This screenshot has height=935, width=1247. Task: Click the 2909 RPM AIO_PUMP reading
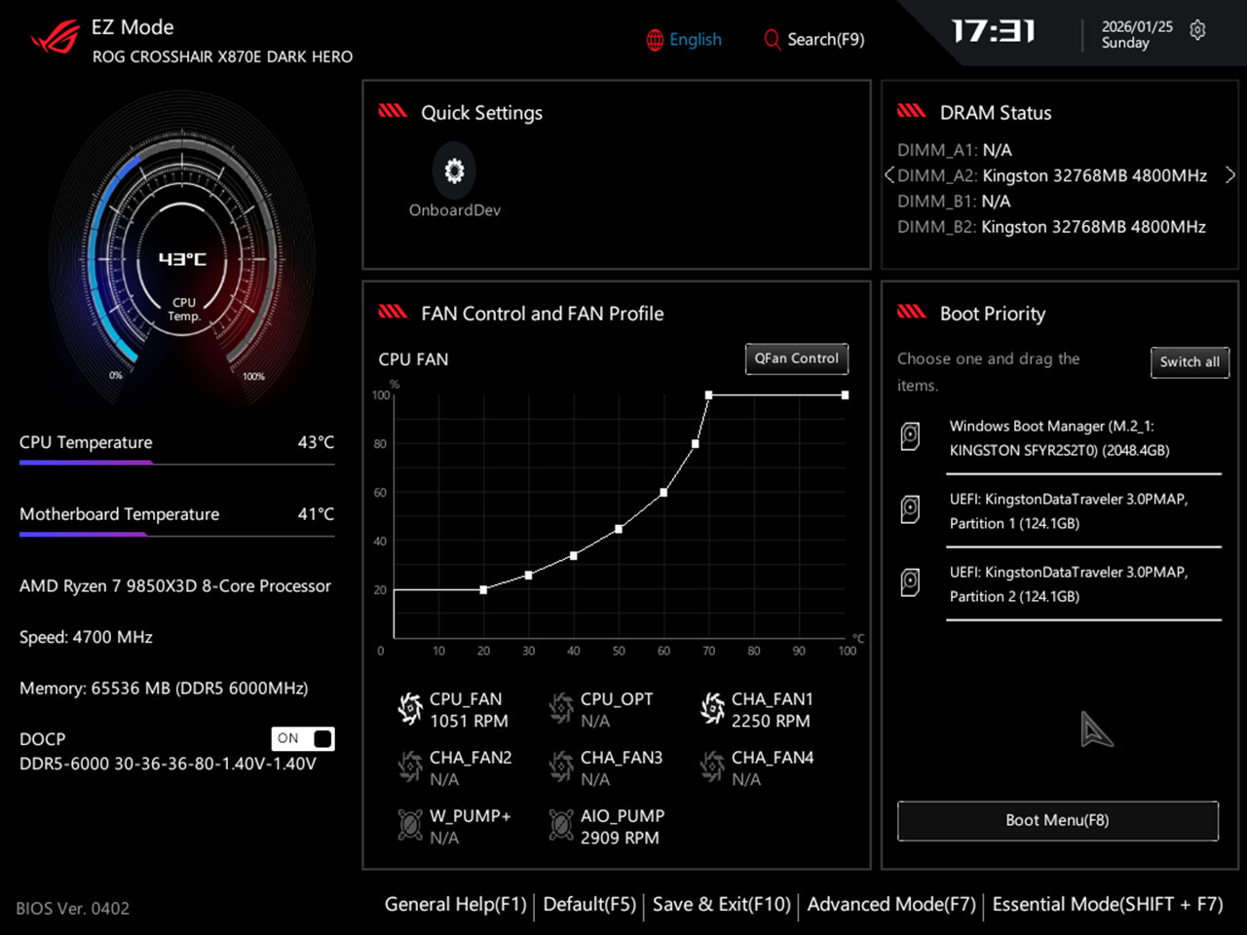click(x=620, y=839)
